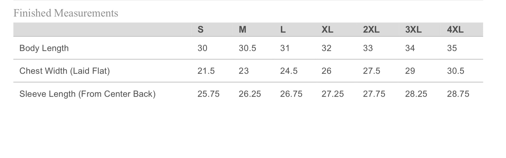Click the Chest Width value 21.5

[206, 71]
